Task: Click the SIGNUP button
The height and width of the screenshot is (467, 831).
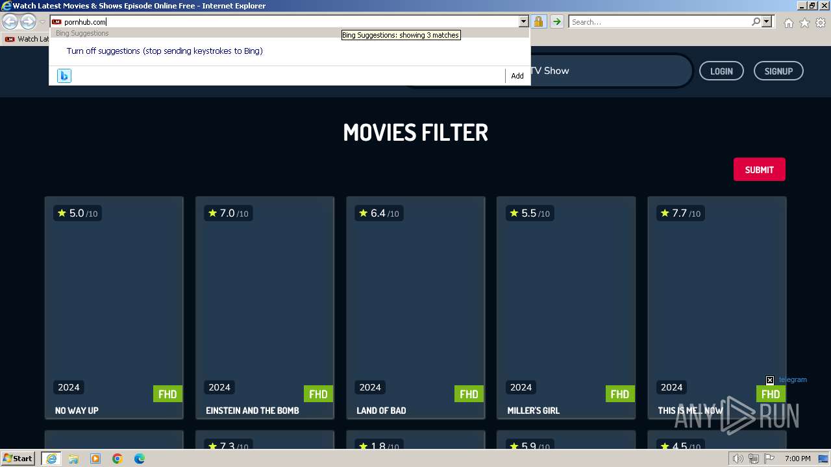Action: 778,71
